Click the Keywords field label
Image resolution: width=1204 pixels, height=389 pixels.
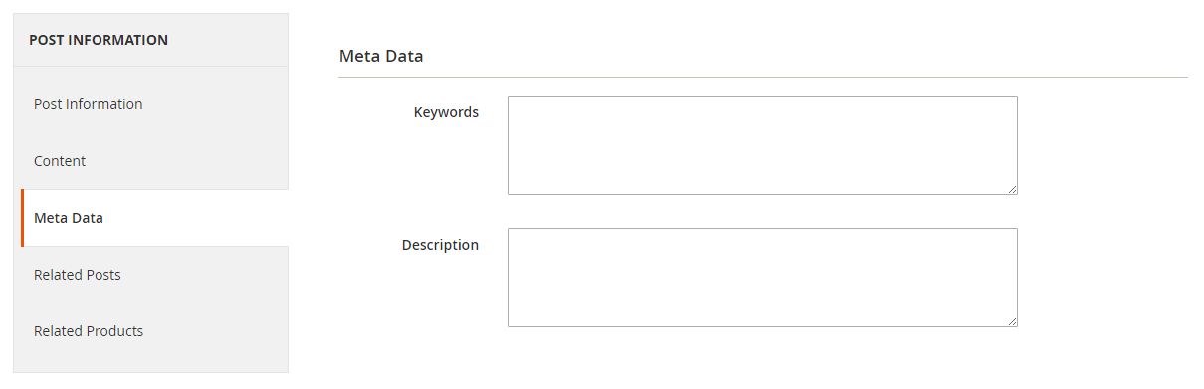click(446, 112)
